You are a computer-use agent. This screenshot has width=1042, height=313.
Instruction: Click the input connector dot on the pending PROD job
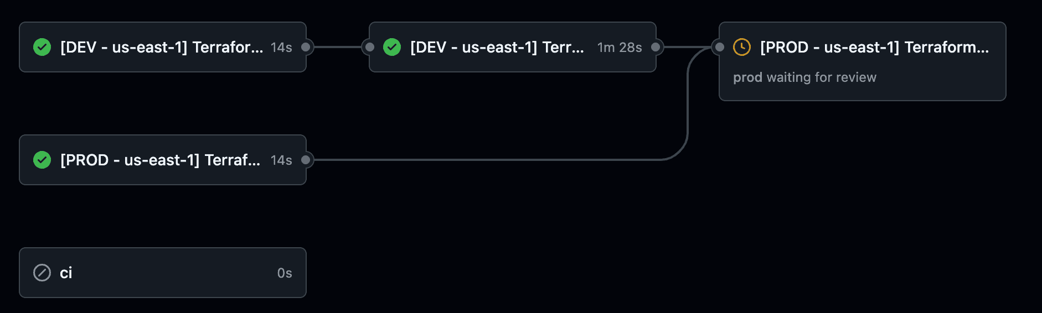click(720, 48)
